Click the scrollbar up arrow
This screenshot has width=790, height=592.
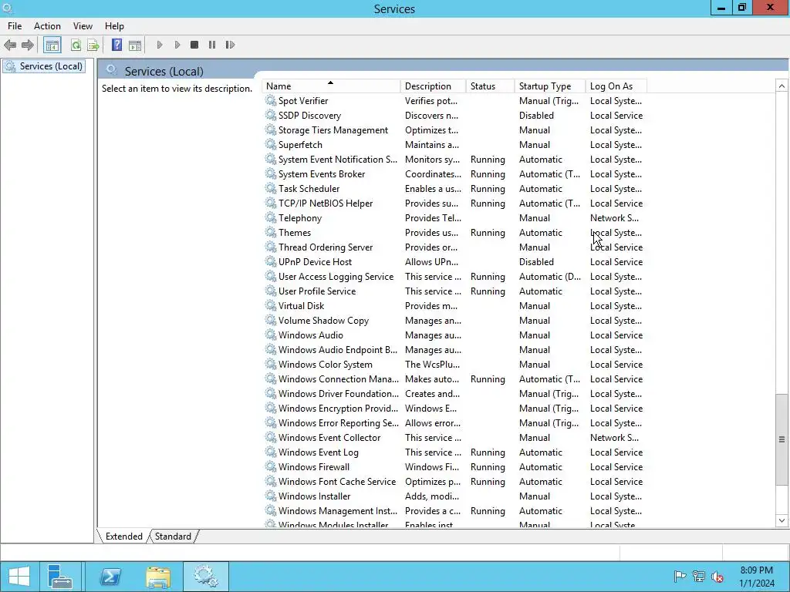[x=782, y=86]
